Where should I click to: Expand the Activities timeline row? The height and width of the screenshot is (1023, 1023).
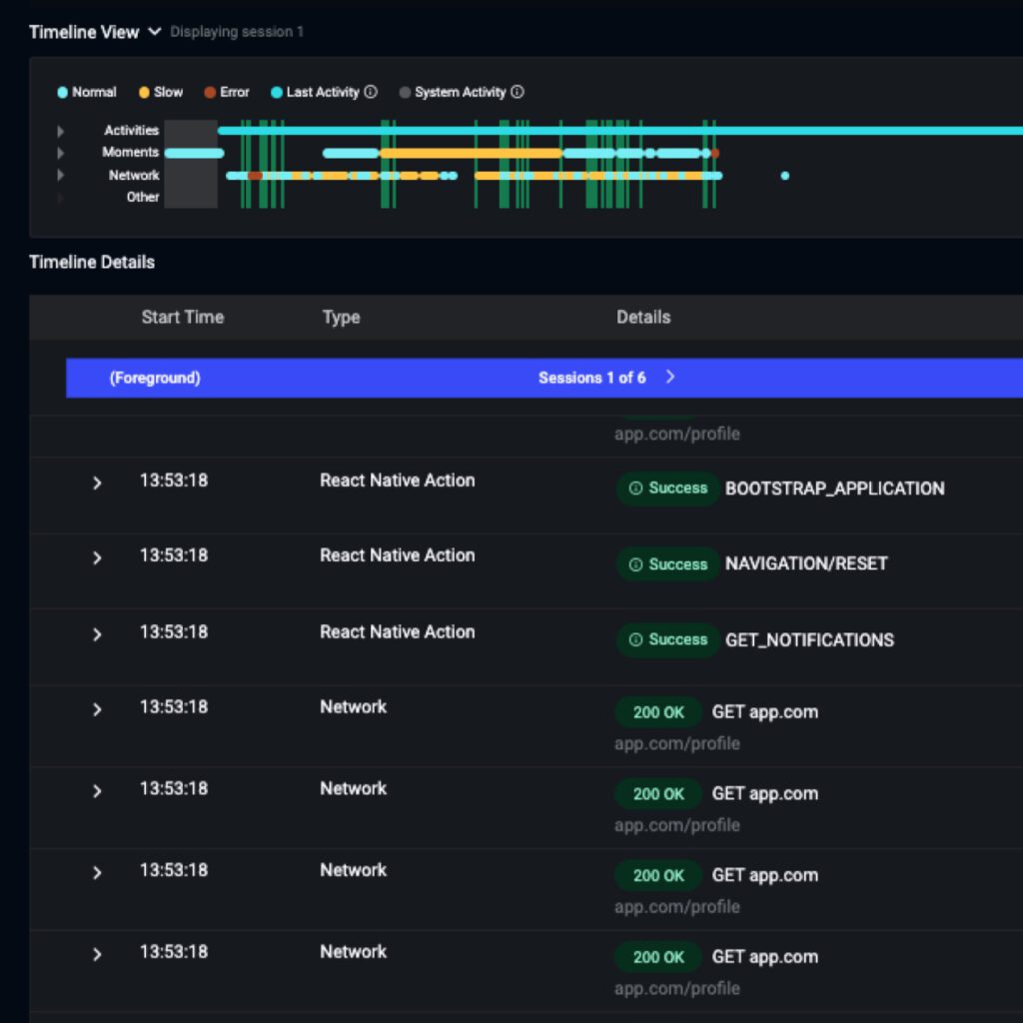coord(61,131)
